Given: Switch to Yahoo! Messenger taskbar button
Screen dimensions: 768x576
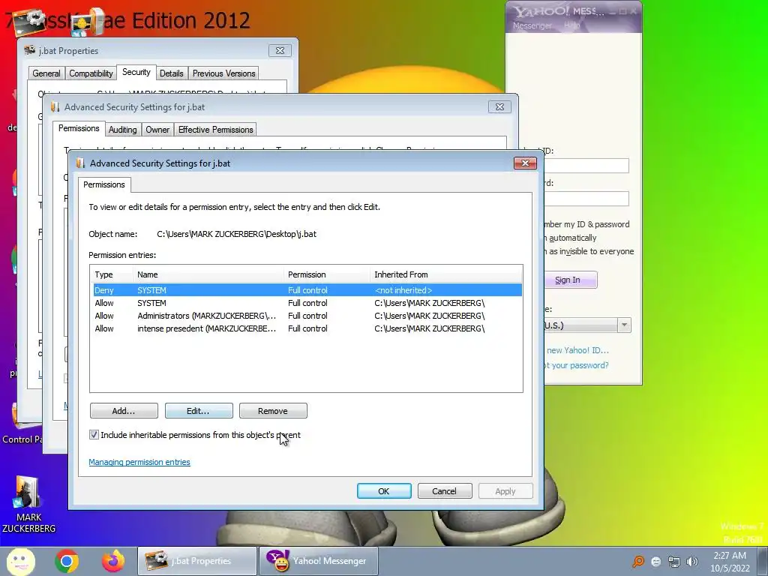Looking at the screenshot, I should pos(318,561).
